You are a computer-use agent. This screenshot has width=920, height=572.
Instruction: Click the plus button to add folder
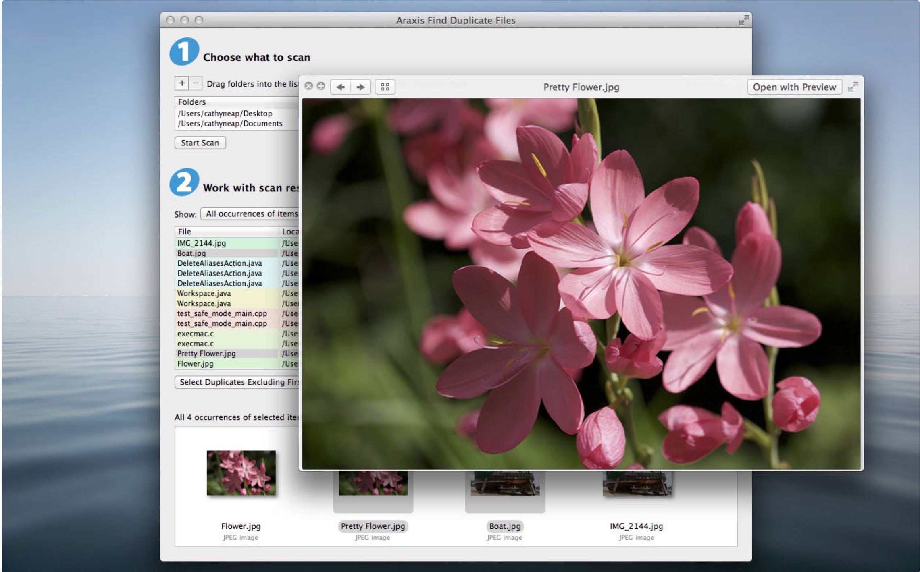(182, 83)
